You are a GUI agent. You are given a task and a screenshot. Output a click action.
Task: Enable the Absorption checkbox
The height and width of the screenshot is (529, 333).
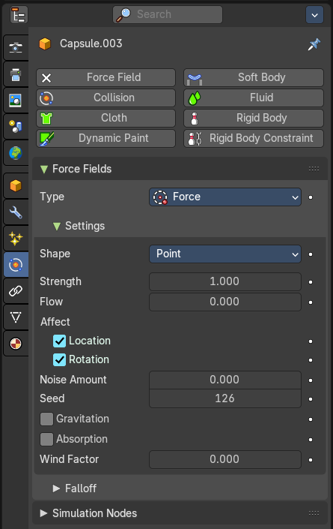point(46,439)
